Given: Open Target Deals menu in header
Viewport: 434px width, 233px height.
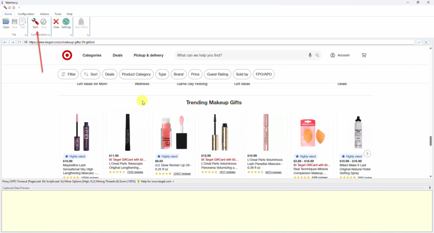Looking at the screenshot, I should pyautogui.click(x=117, y=55).
